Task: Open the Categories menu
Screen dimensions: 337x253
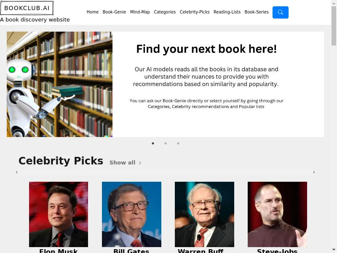Action: click(165, 12)
